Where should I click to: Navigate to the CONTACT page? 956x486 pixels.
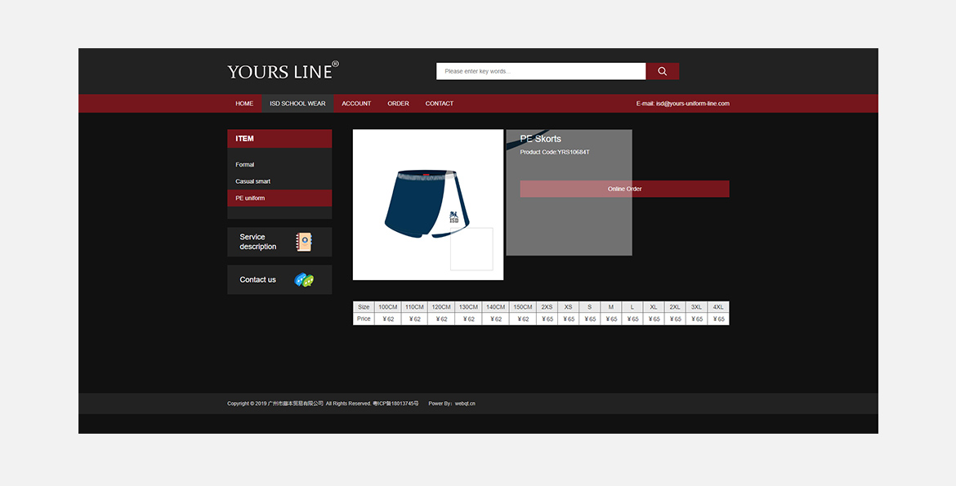[439, 104]
